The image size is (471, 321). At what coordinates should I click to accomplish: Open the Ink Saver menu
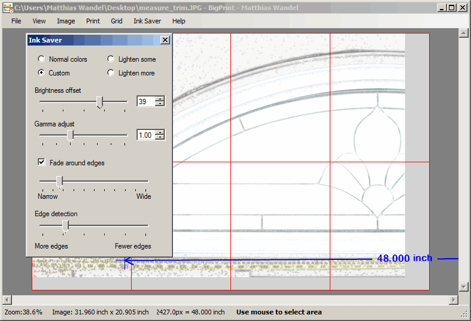[147, 21]
